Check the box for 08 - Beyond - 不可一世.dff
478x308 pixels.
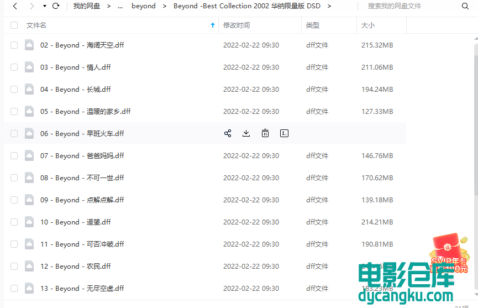(14, 178)
